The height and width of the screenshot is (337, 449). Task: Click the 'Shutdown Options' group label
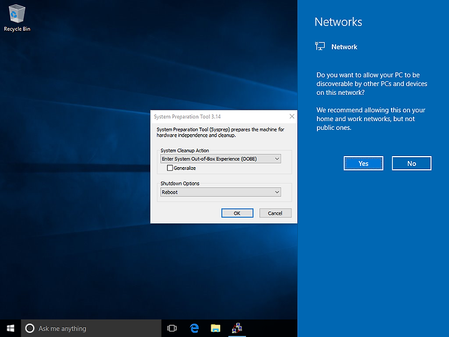click(180, 183)
